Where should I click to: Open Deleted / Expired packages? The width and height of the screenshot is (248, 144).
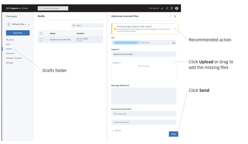[14, 58]
